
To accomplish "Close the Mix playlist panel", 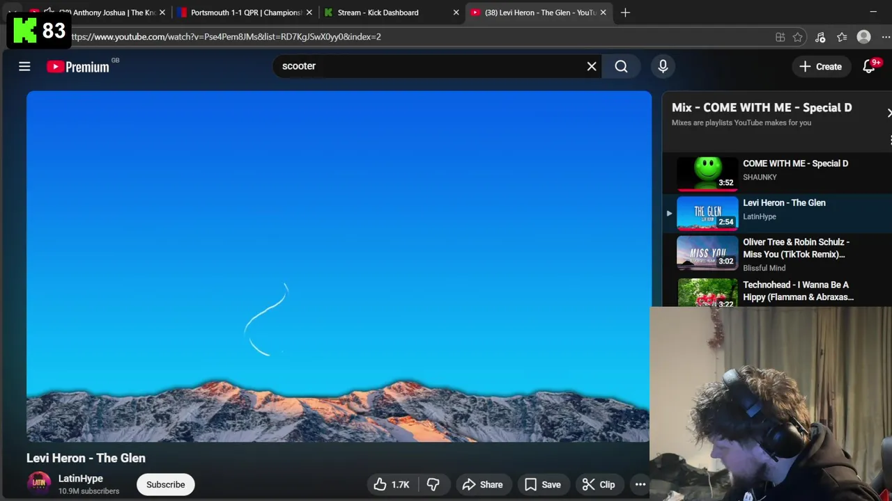I will (x=889, y=113).
